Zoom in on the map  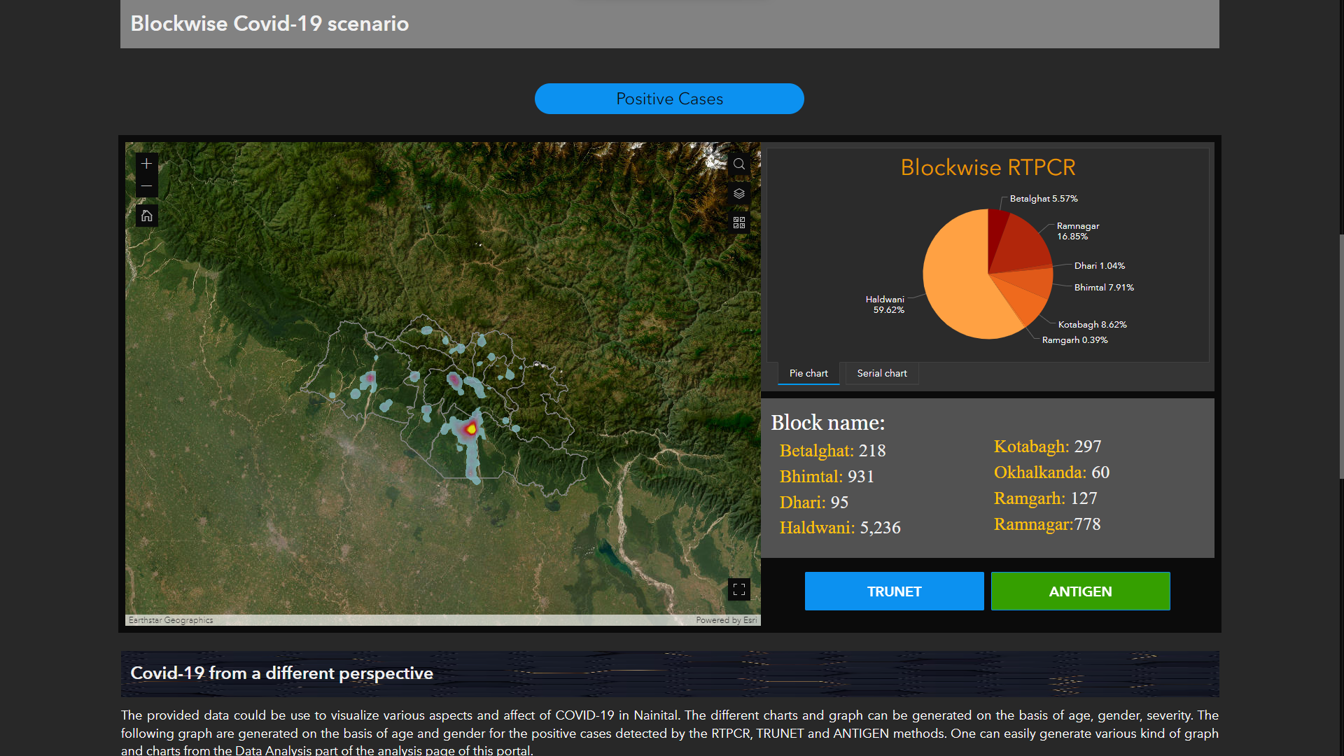coord(146,164)
